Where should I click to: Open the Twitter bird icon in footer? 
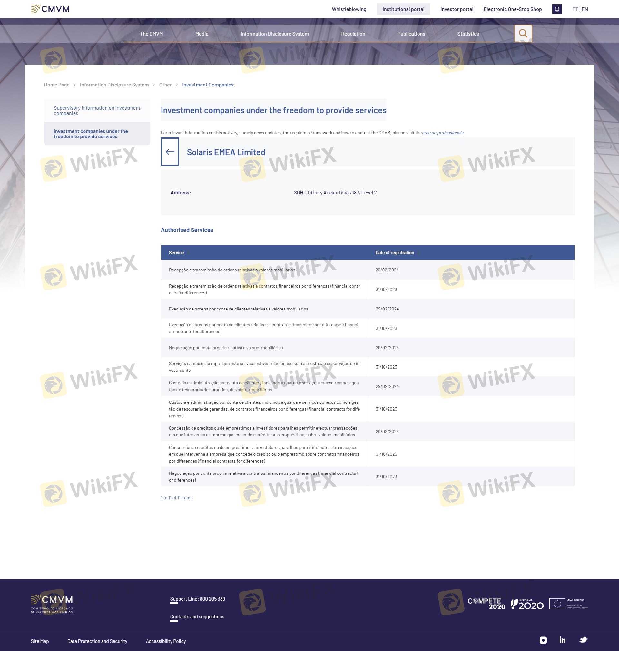point(583,640)
